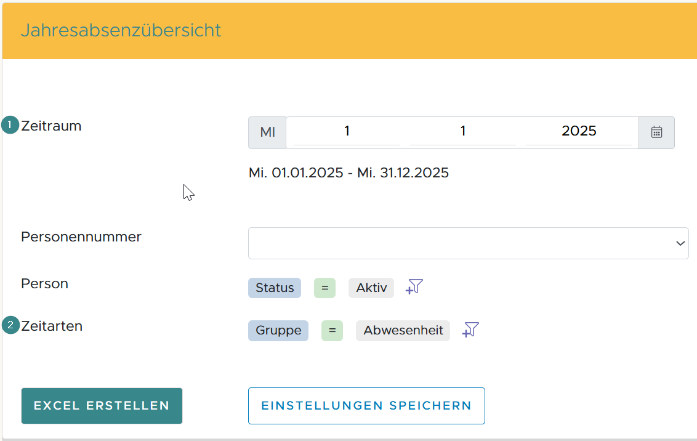Open the Personennummer dropdown
The height and width of the screenshot is (441, 697).
pyautogui.click(x=468, y=243)
